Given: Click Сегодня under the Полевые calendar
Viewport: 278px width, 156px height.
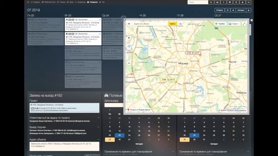Looking at the screenshot, I should [139, 144].
